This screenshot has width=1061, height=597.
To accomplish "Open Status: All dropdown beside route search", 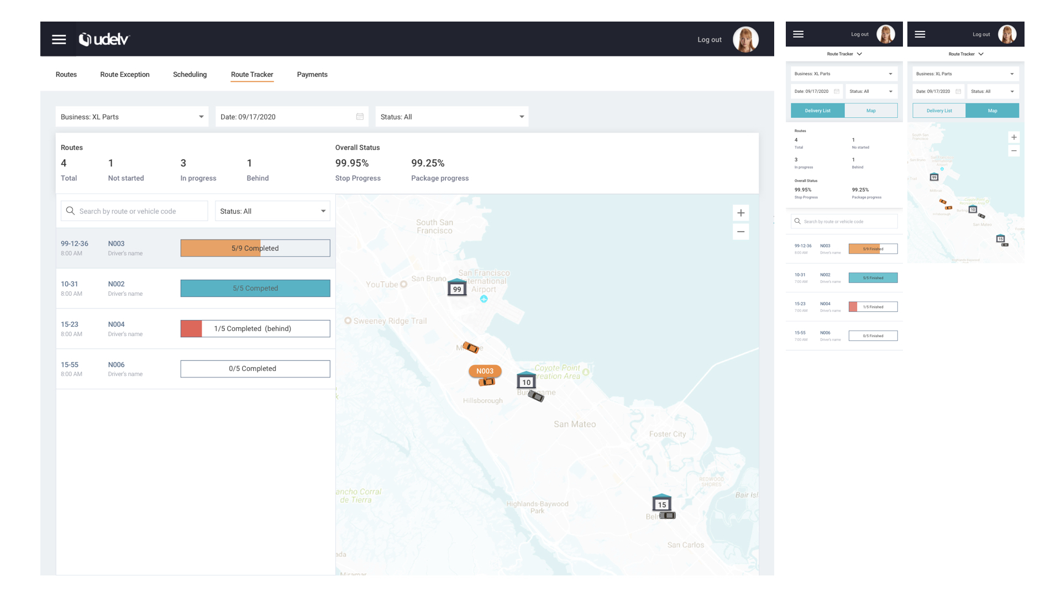I will pyautogui.click(x=272, y=211).
